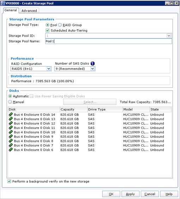Toggle background verify on new storage

coord(9,181)
